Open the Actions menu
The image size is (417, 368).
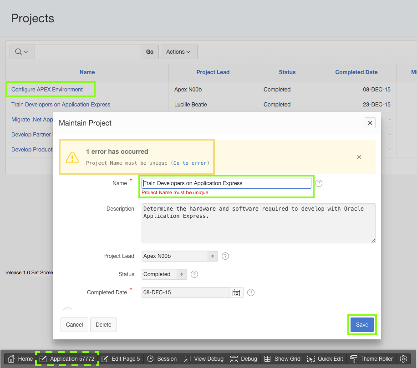tap(179, 52)
